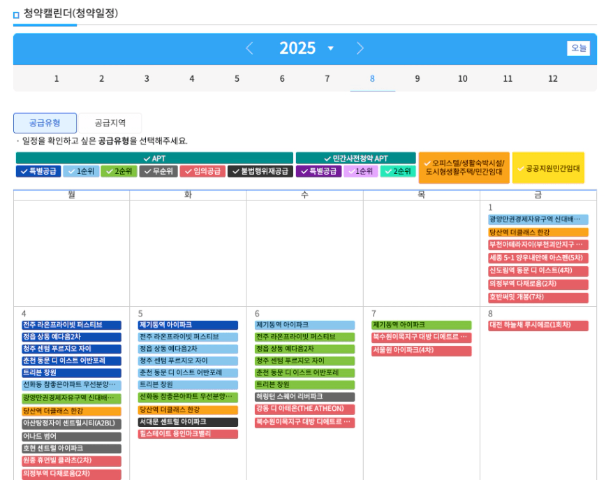Select month 11 tab
The image size is (613, 480).
(x=508, y=79)
